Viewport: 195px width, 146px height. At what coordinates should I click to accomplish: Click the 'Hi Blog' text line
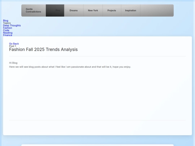[13, 63]
